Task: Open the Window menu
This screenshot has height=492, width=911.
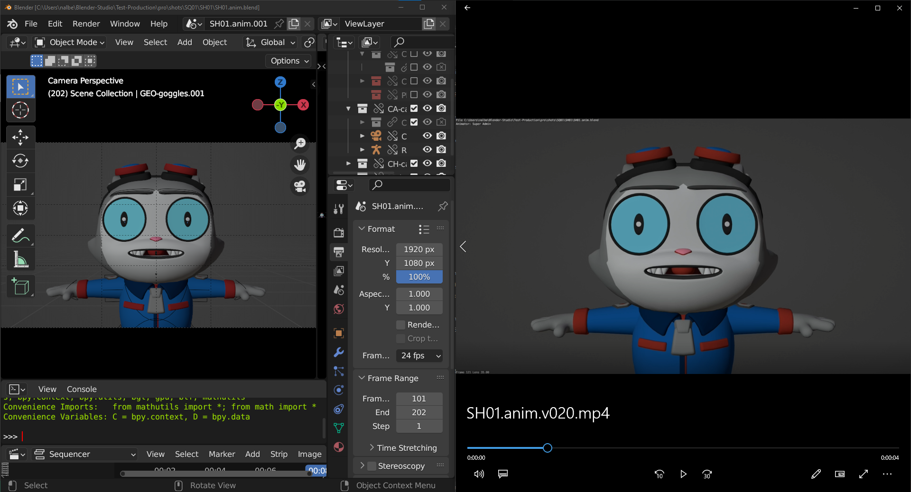Action: [125, 24]
